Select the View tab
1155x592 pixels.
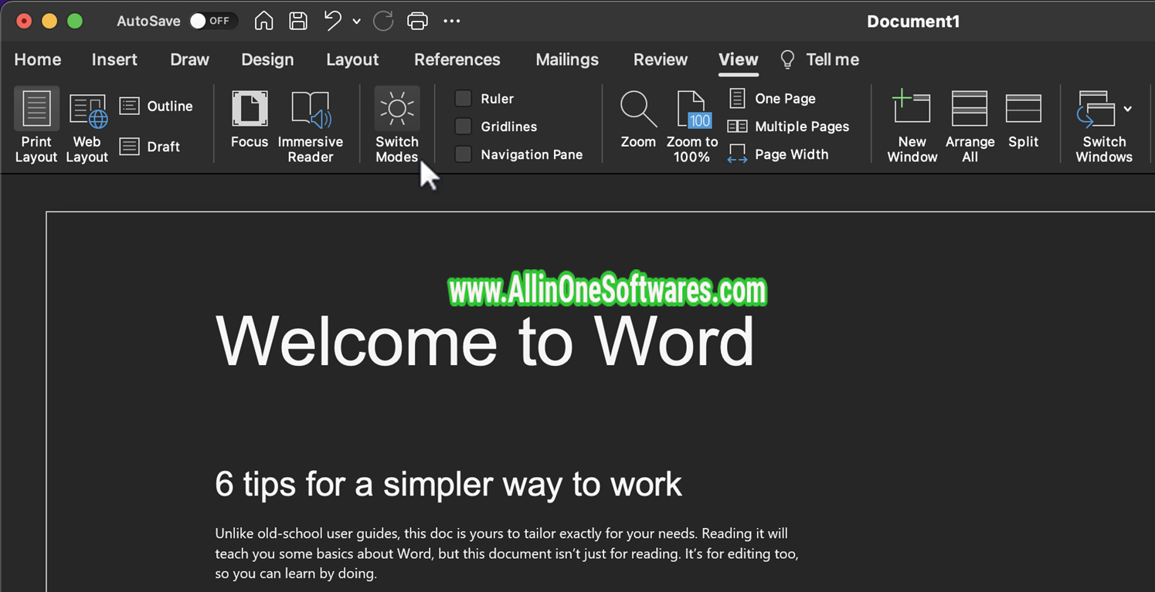coord(739,59)
